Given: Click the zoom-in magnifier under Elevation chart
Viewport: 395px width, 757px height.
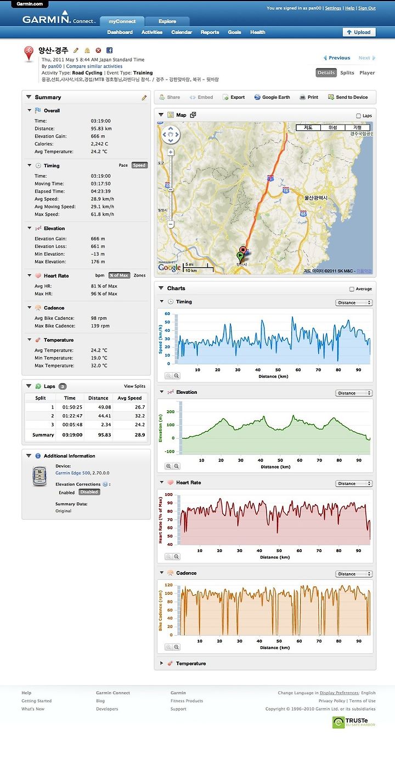Looking at the screenshot, I should coord(169,466).
